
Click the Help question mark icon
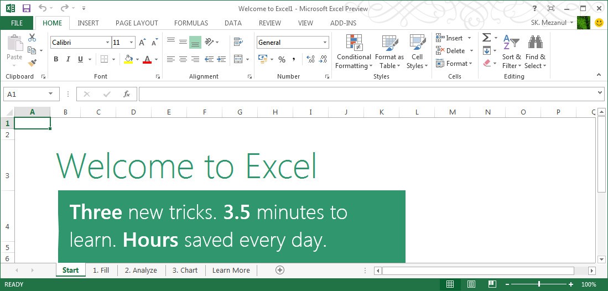click(x=535, y=8)
